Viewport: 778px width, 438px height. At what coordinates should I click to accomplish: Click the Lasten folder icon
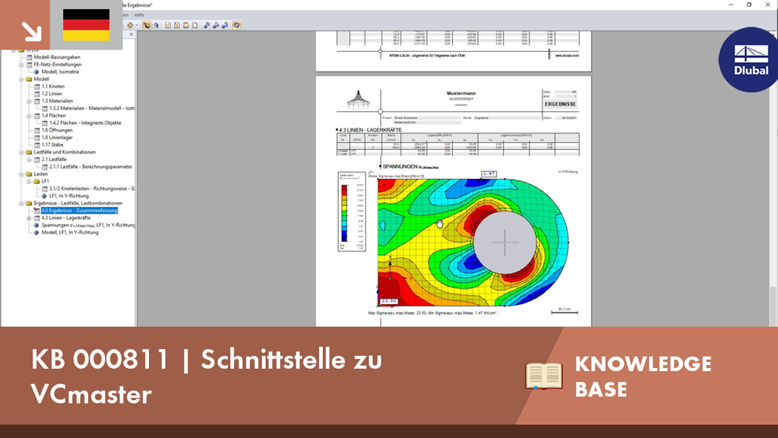coord(30,174)
